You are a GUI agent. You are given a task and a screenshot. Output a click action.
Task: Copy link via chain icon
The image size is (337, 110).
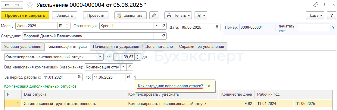point(316,5)
